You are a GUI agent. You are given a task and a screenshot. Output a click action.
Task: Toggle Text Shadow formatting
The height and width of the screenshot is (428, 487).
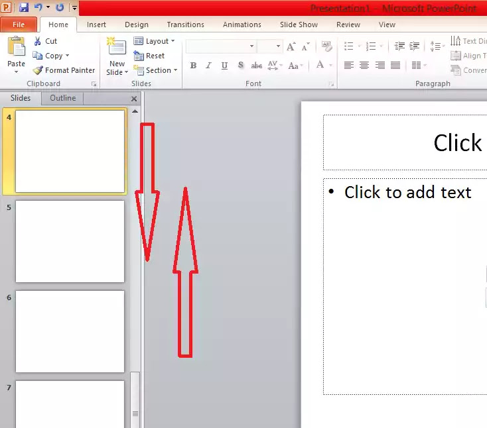click(x=240, y=65)
